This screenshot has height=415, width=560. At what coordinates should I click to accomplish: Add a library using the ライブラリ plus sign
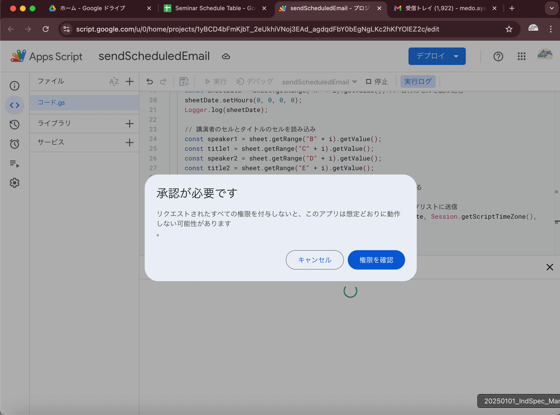130,123
